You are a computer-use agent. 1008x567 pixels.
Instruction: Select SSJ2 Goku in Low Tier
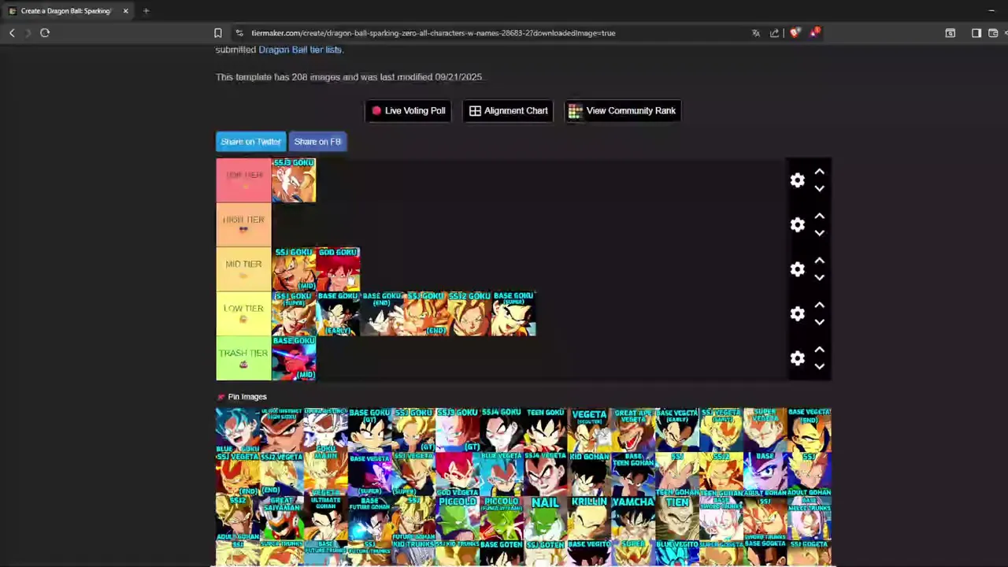tap(469, 314)
